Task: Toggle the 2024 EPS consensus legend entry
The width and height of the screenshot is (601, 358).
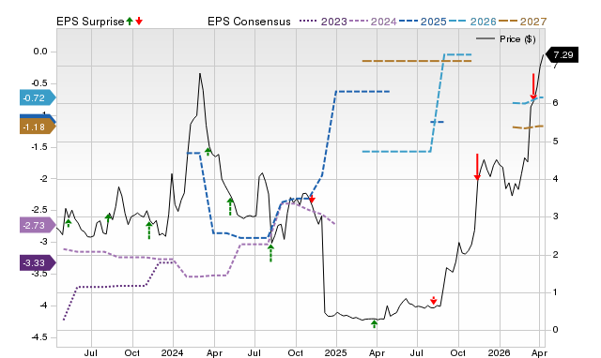Action: [373, 22]
